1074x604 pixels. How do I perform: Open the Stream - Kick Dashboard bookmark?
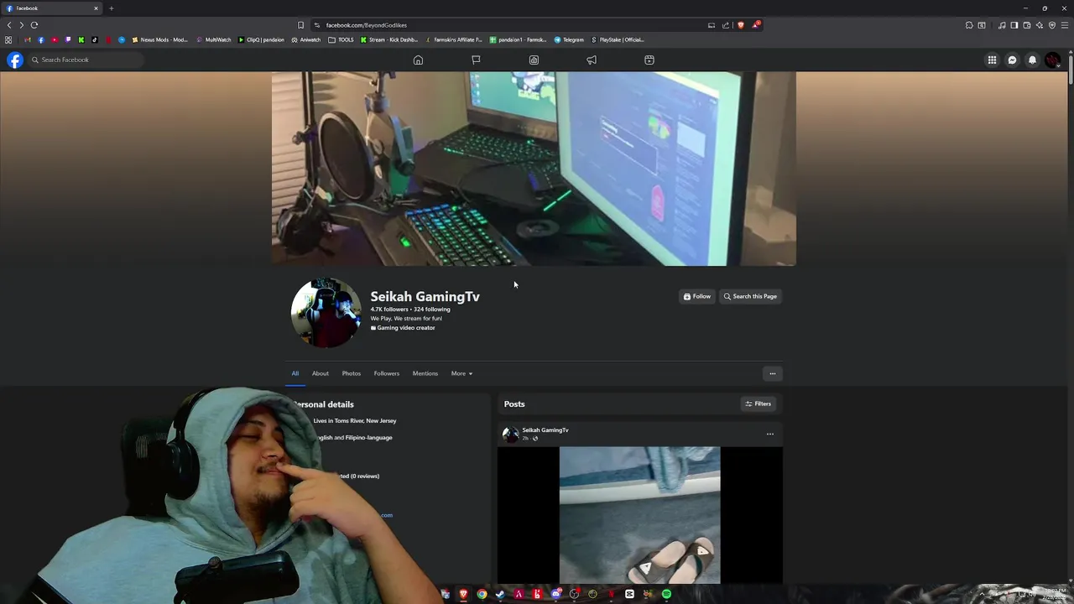point(389,39)
